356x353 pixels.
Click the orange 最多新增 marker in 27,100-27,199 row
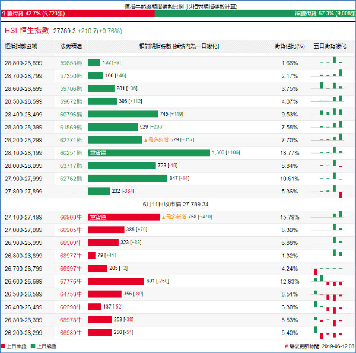pyautogui.click(x=174, y=217)
